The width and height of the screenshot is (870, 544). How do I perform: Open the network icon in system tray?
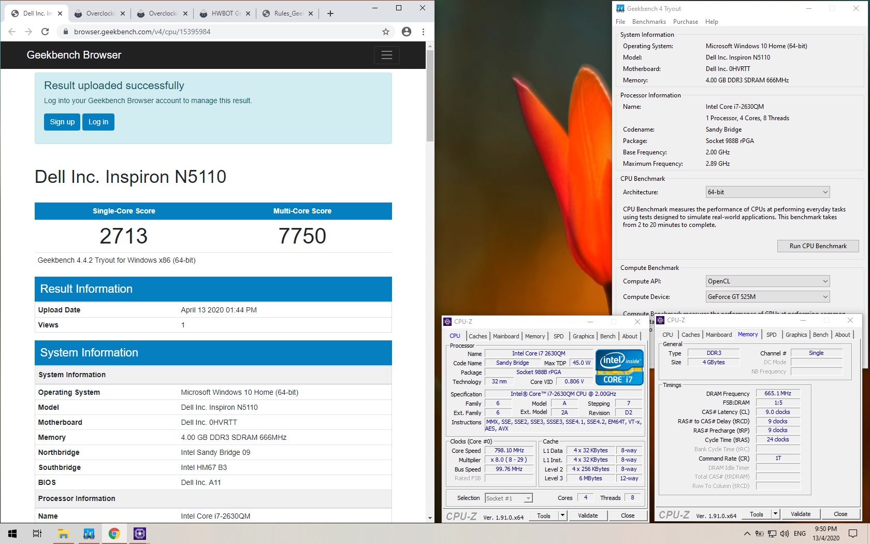772,534
